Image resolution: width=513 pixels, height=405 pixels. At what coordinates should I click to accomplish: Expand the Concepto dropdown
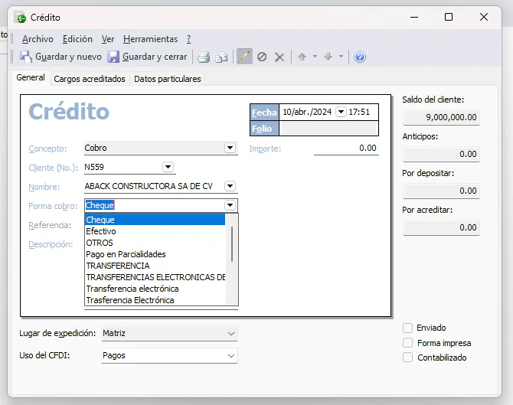(x=230, y=148)
